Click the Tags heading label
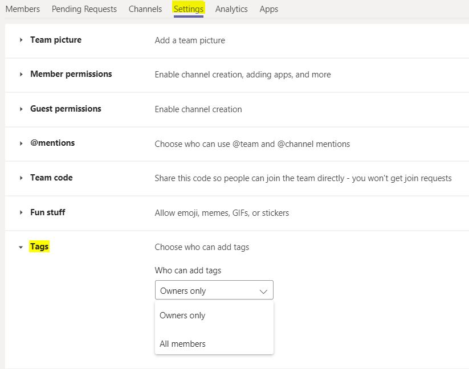Viewport: 469px width, 369px height. tap(39, 247)
